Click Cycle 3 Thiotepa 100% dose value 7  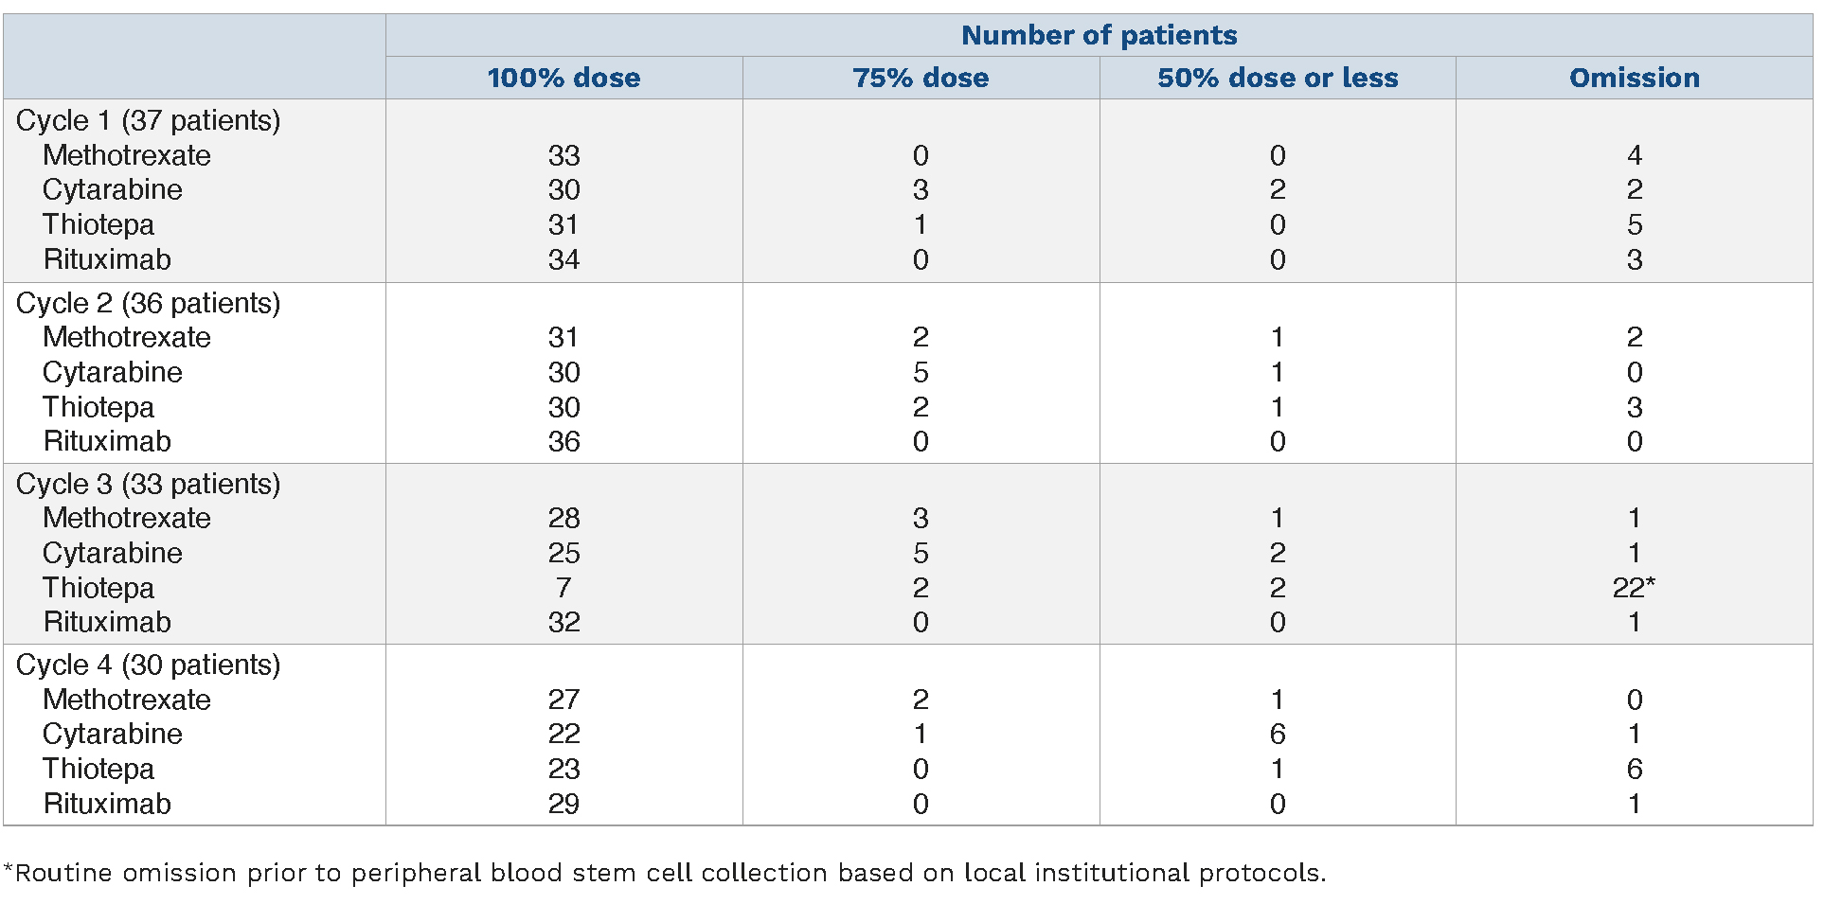[x=563, y=588]
